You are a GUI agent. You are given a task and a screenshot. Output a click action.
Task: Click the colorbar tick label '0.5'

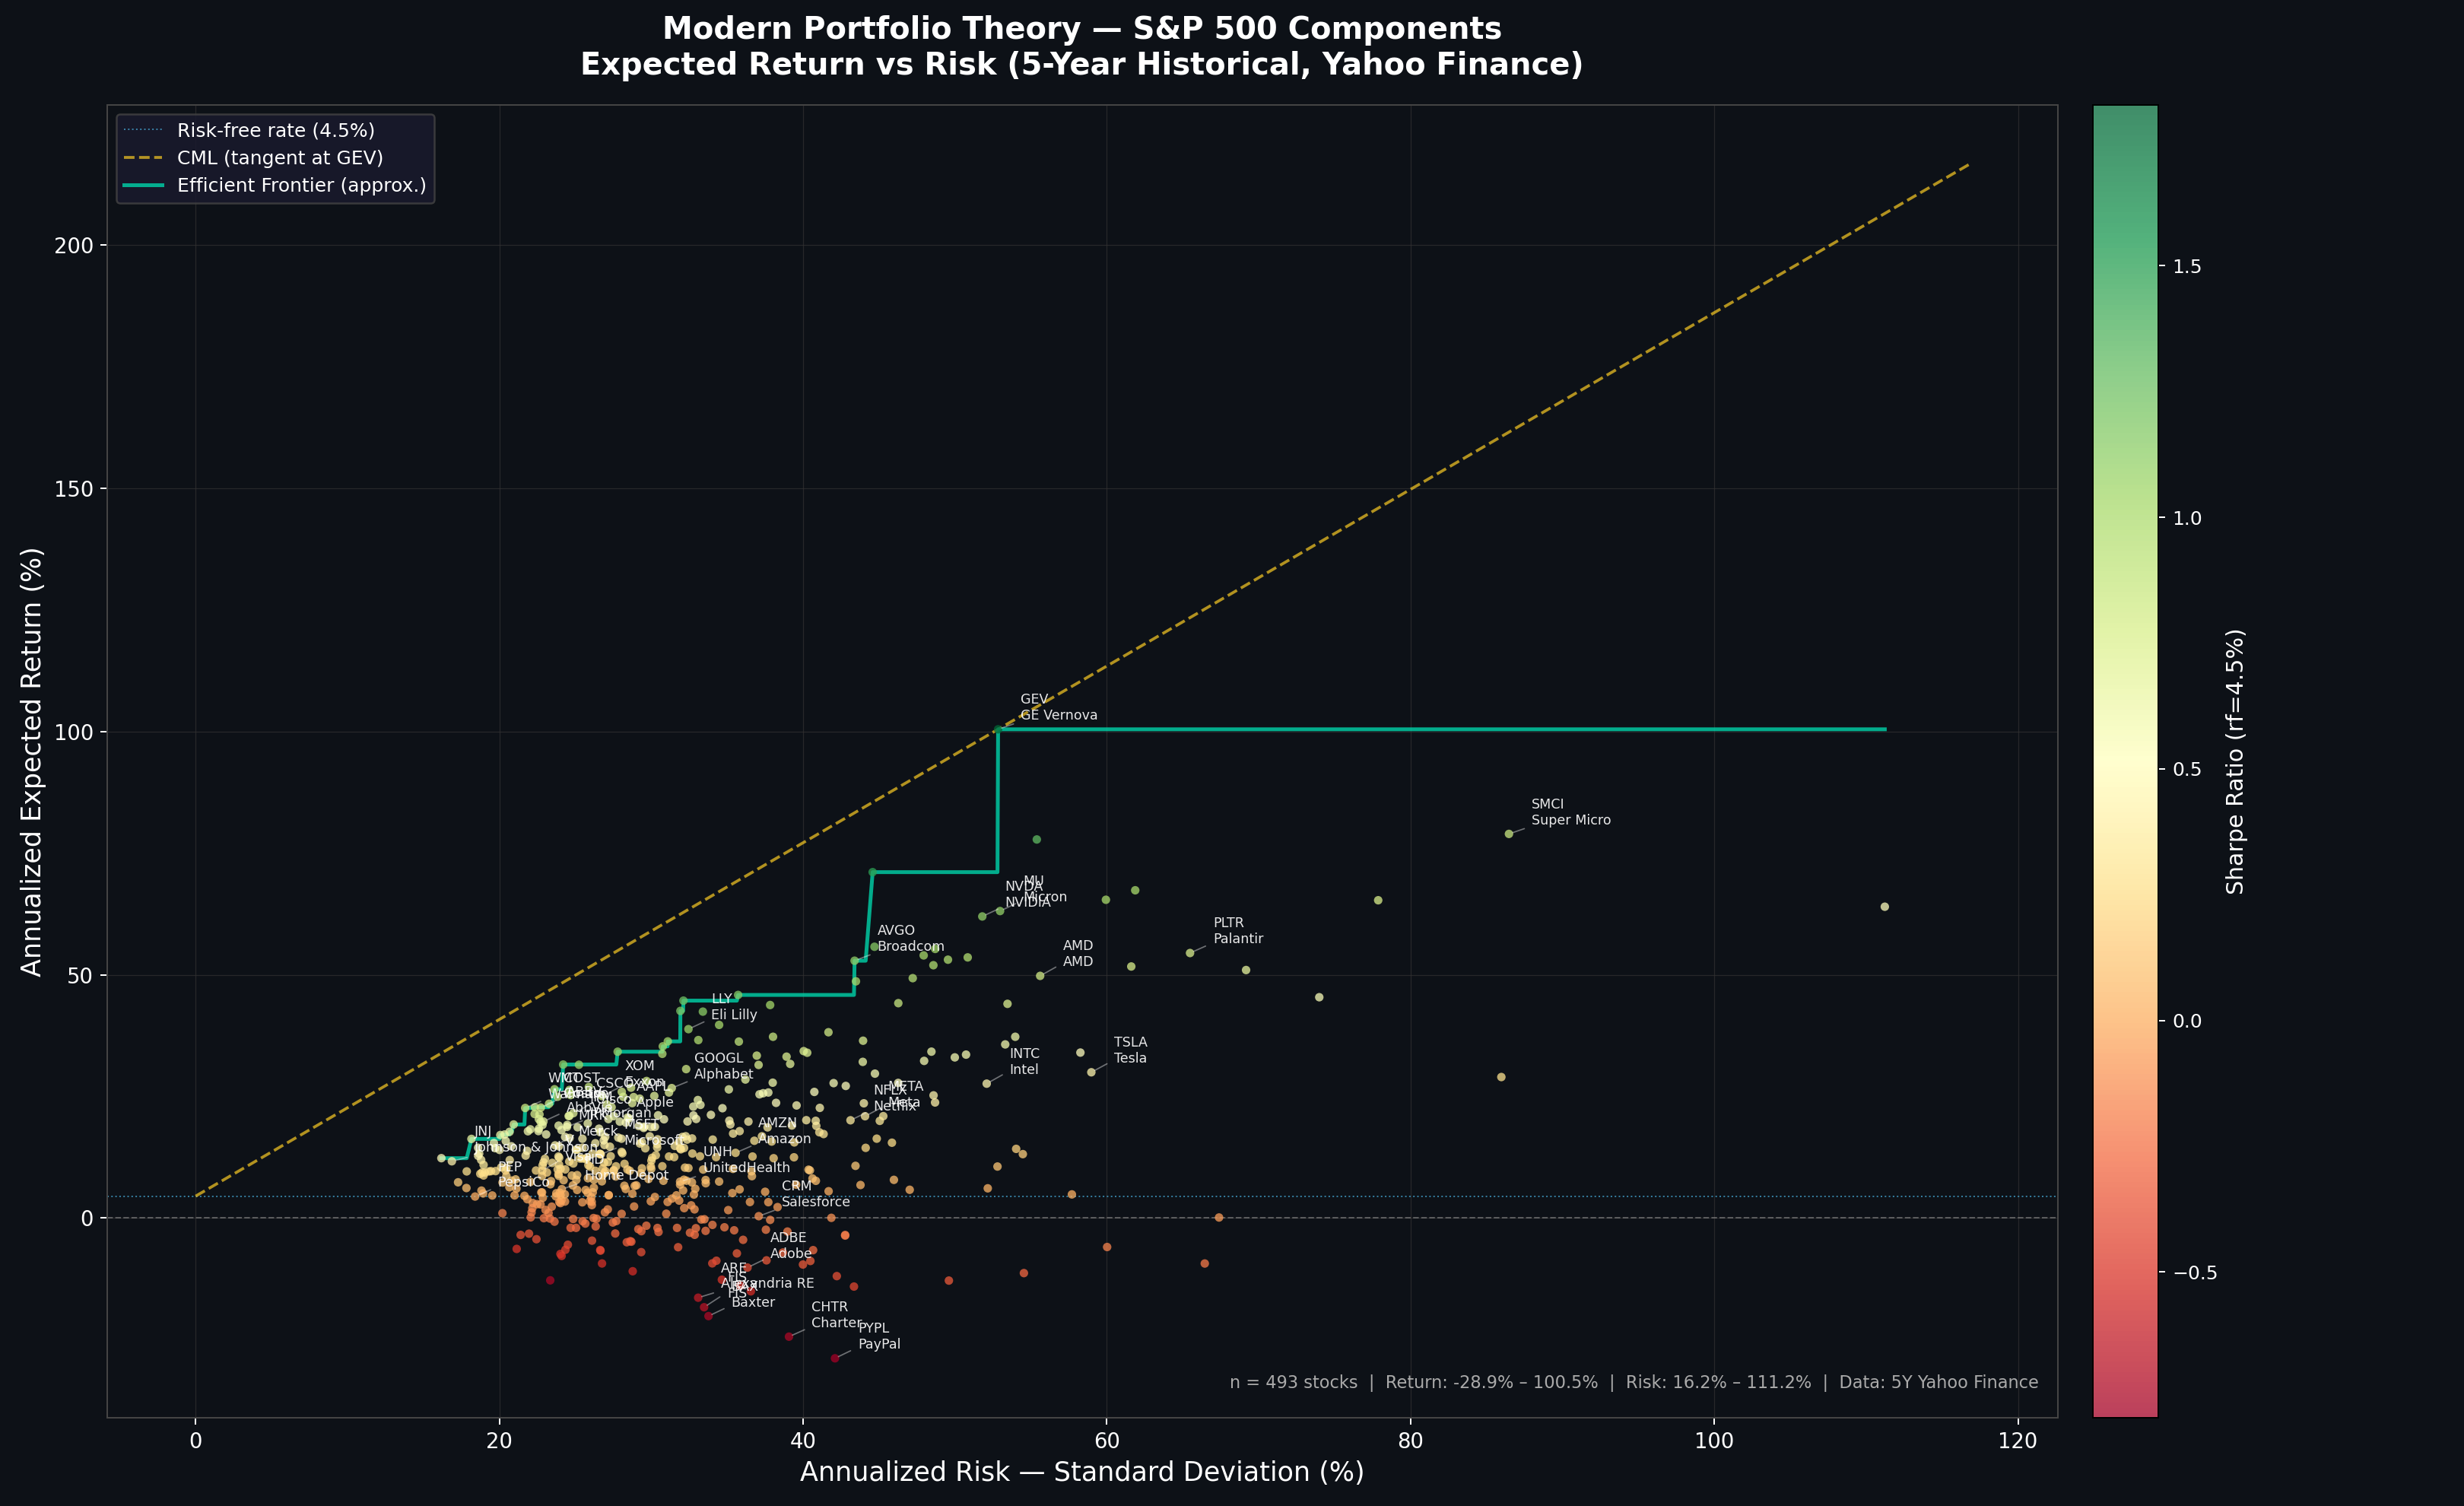2187,770
